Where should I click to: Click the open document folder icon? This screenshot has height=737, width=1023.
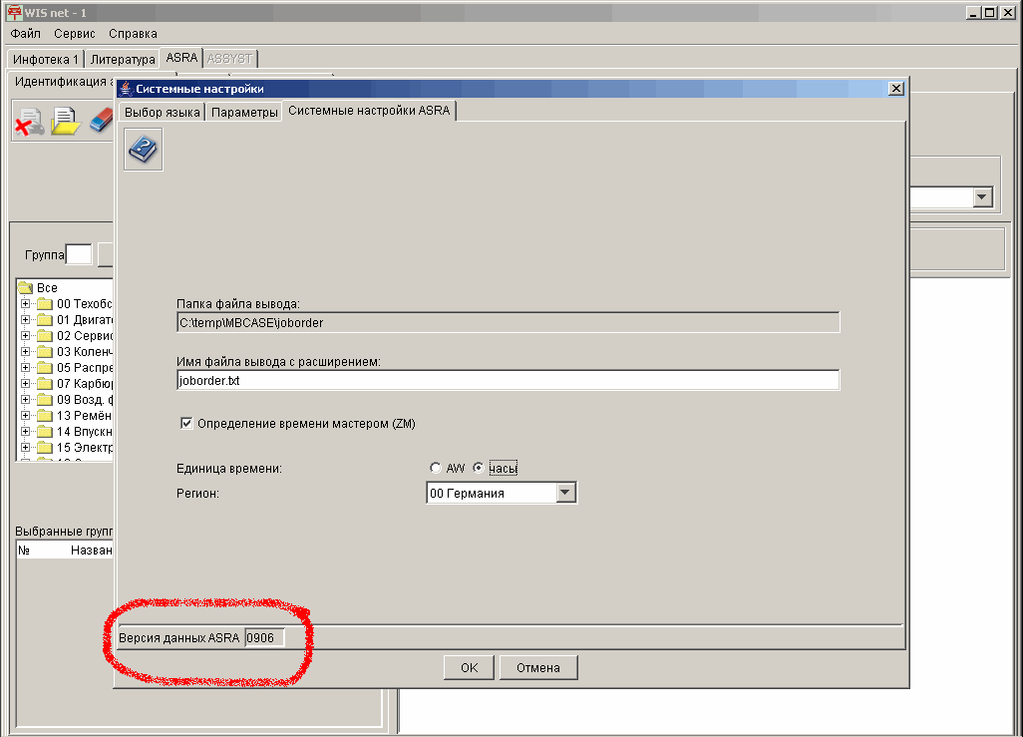65,122
